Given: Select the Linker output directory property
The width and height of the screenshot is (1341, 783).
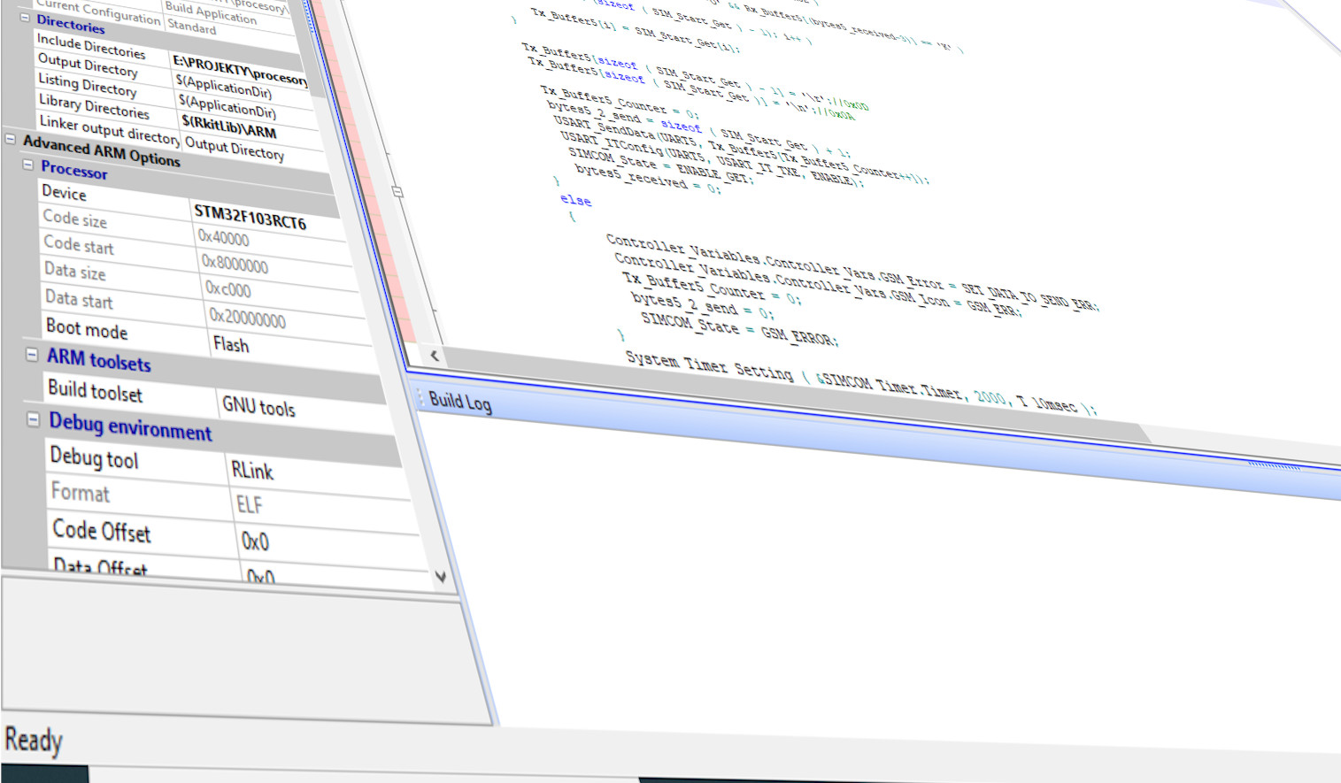Looking at the screenshot, I should pyautogui.click(x=110, y=129).
